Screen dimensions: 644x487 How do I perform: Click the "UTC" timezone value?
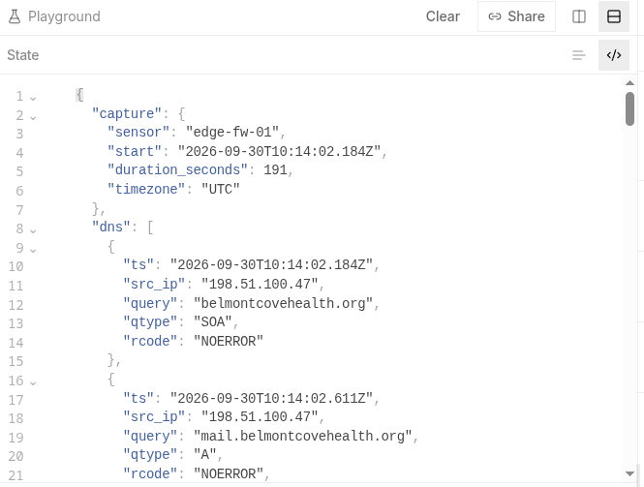tap(221, 190)
